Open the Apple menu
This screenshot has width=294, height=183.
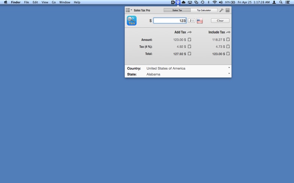click(x=6, y=2)
